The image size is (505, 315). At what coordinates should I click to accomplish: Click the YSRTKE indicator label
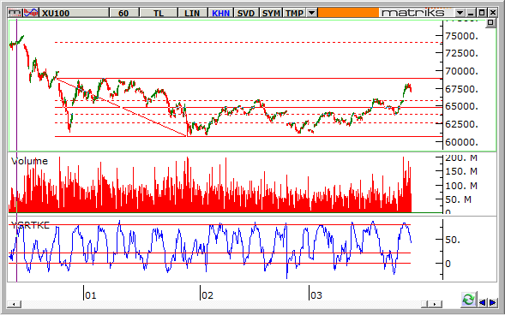(x=30, y=225)
